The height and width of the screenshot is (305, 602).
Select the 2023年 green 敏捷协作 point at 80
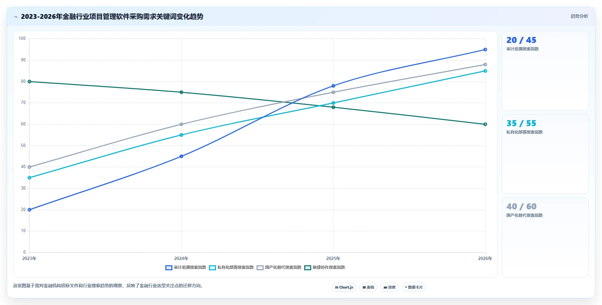[30, 82]
